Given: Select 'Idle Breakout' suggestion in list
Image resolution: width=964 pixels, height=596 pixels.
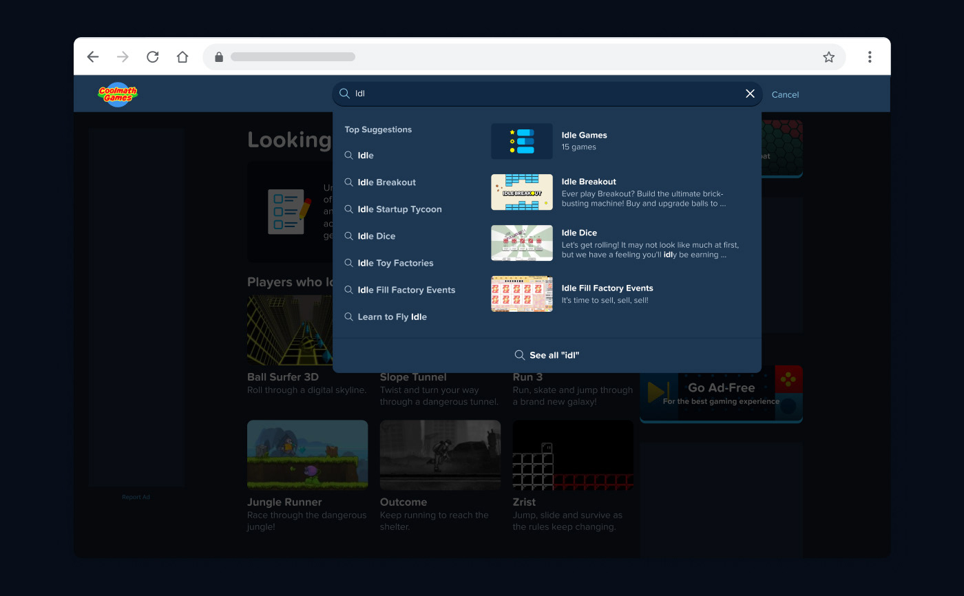Looking at the screenshot, I should coord(386,182).
